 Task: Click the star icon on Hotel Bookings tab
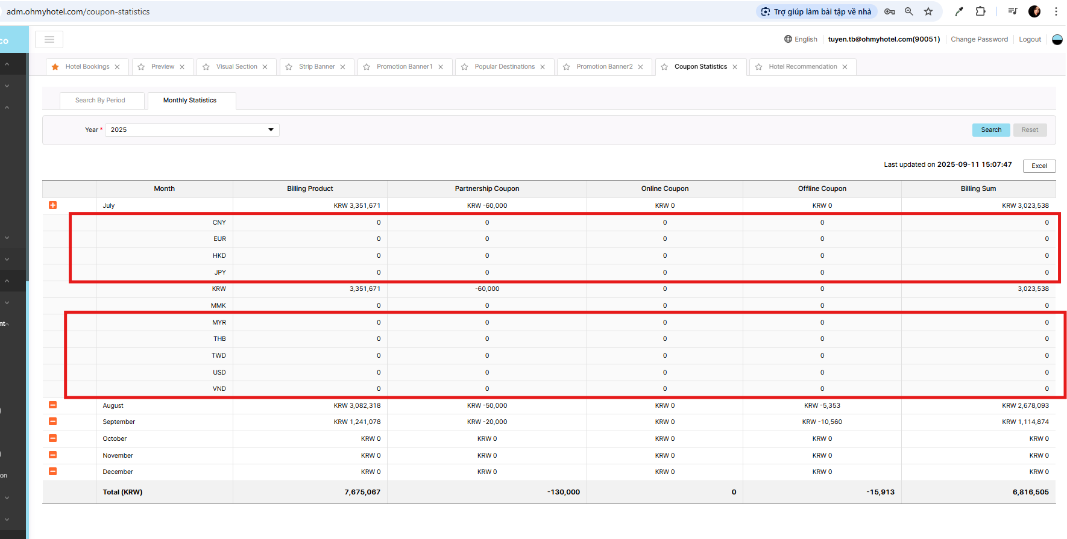coord(55,67)
